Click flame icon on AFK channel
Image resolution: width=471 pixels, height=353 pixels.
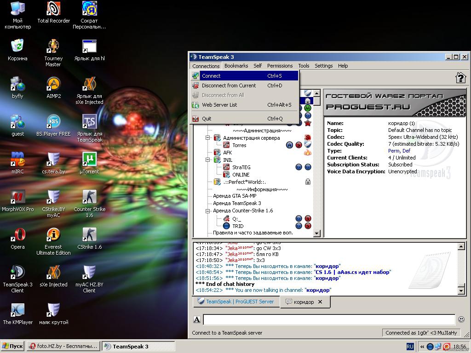click(308, 152)
